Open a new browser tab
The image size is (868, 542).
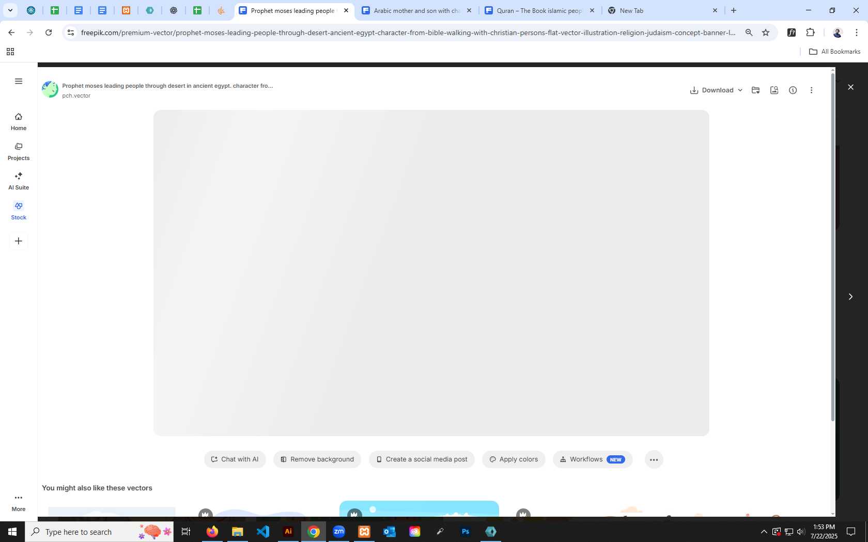[734, 10]
